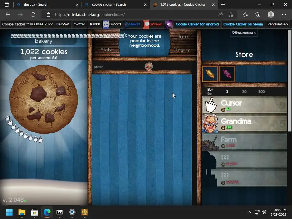The height and width of the screenshot is (219, 292).
Task: Open the Merch! link
Action: click(x=134, y=24)
